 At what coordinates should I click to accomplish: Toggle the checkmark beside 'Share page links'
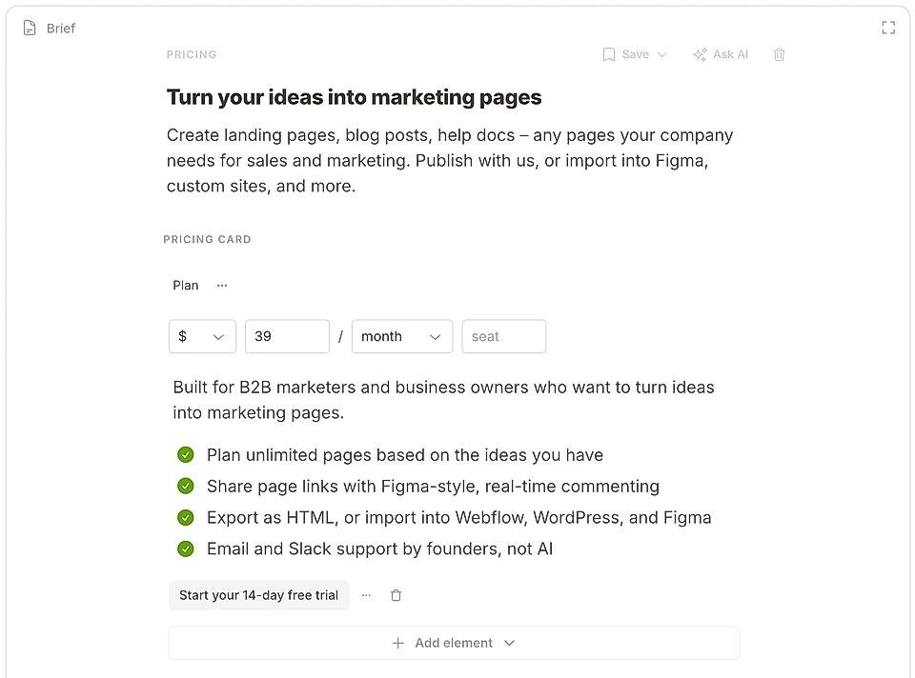186,486
